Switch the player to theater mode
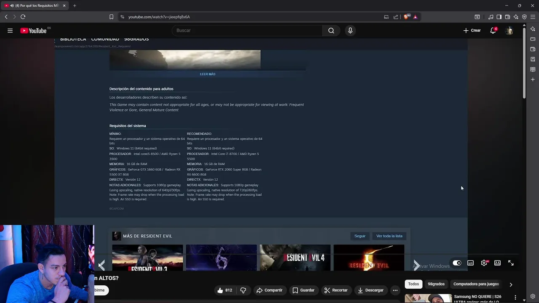Viewport: 539px width, 303px height. point(497,263)
